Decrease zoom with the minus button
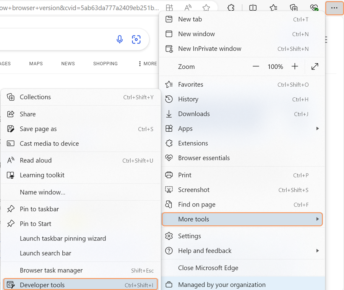Screen dimensions: 344x290 (x=256, y=67)
